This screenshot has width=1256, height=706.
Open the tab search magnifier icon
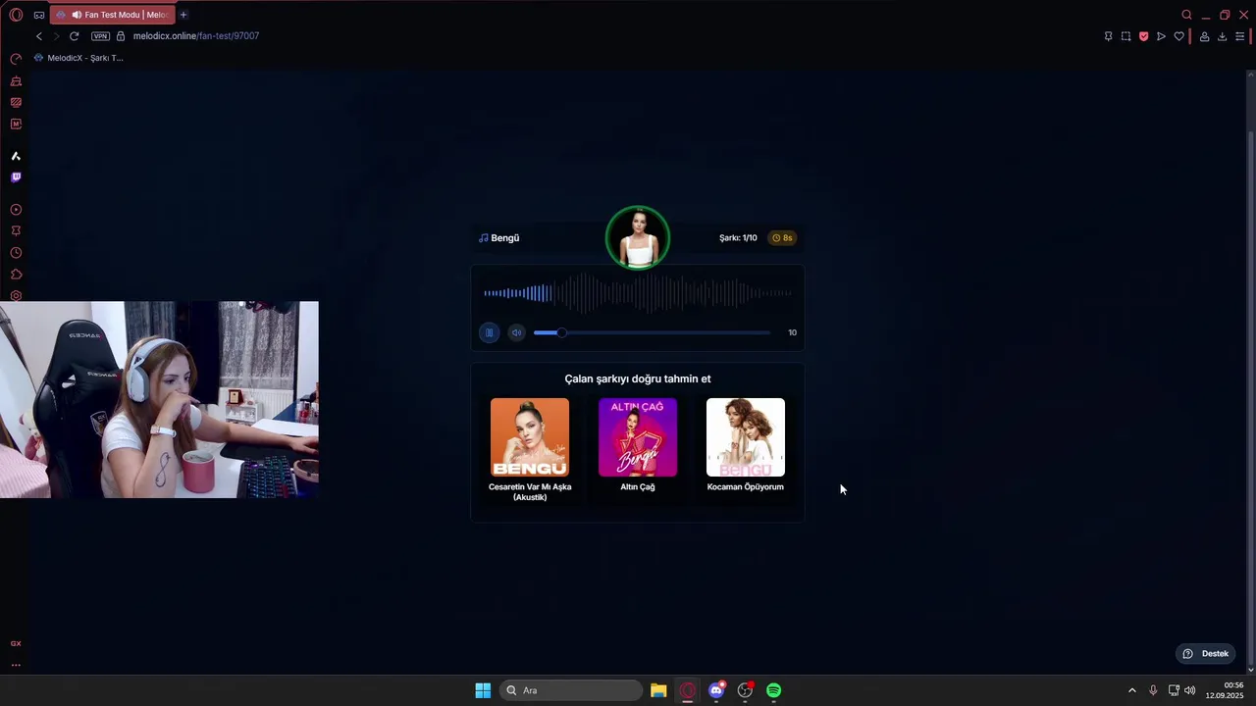(1186, 15)
